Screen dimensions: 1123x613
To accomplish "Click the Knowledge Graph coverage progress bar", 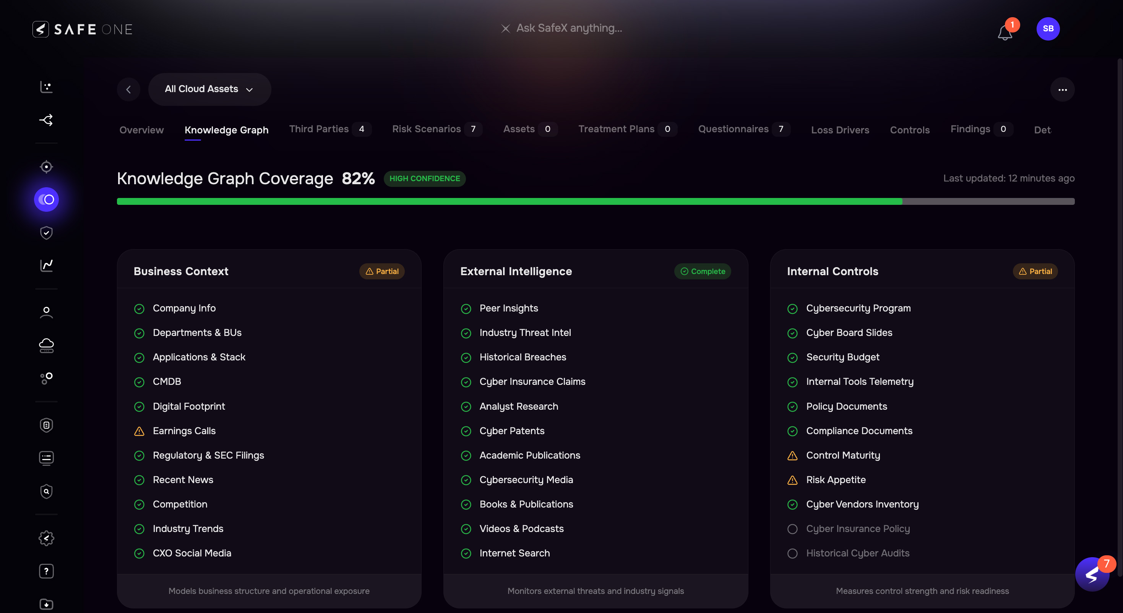I will (x=596, y=201).
